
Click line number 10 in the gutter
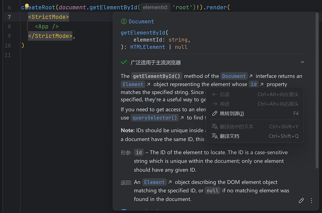click(x=8, y=45)
